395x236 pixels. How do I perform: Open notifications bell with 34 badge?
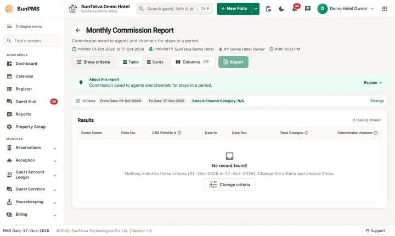tap(295, 9)
